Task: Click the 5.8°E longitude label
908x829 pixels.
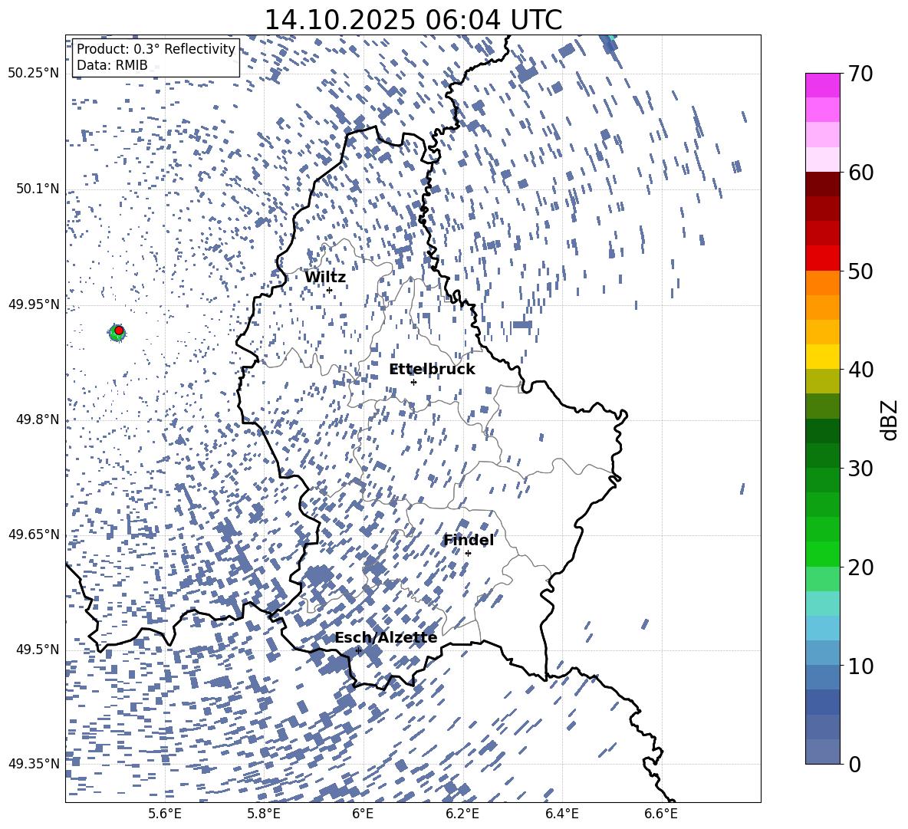Action: coord(265,814)
